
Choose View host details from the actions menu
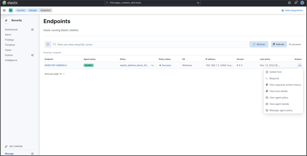[278, 91]
